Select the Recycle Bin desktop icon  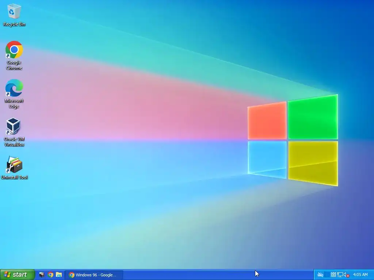[14, 15]
